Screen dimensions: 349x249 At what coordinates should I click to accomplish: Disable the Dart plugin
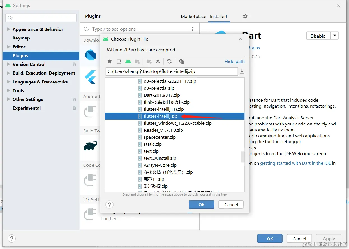coord(318,36)
